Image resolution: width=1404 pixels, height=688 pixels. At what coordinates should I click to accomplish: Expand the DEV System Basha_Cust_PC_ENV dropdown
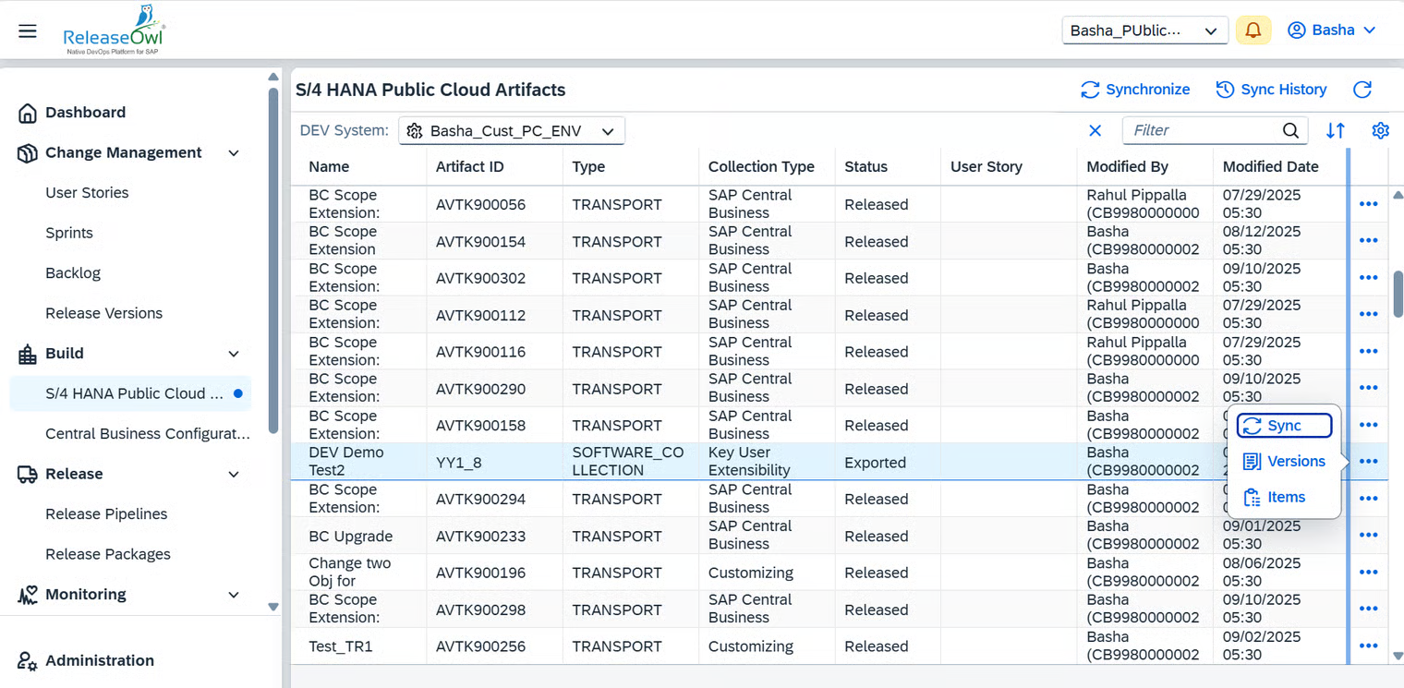click(512, 131)
